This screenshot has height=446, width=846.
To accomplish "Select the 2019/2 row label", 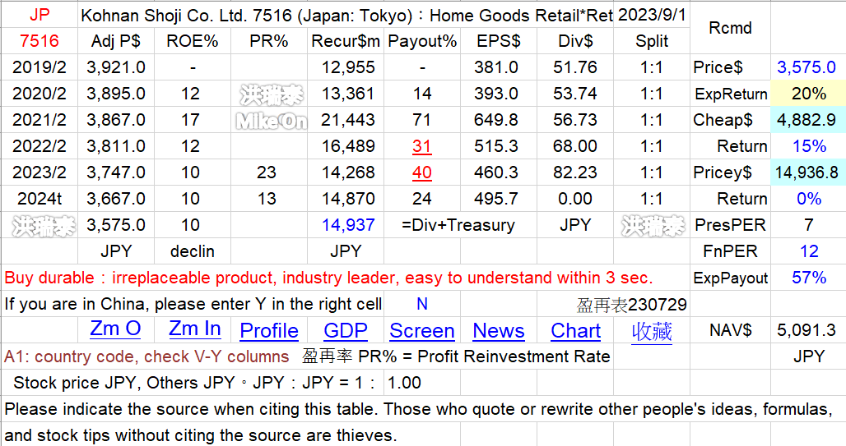I will tap(40, 67).
